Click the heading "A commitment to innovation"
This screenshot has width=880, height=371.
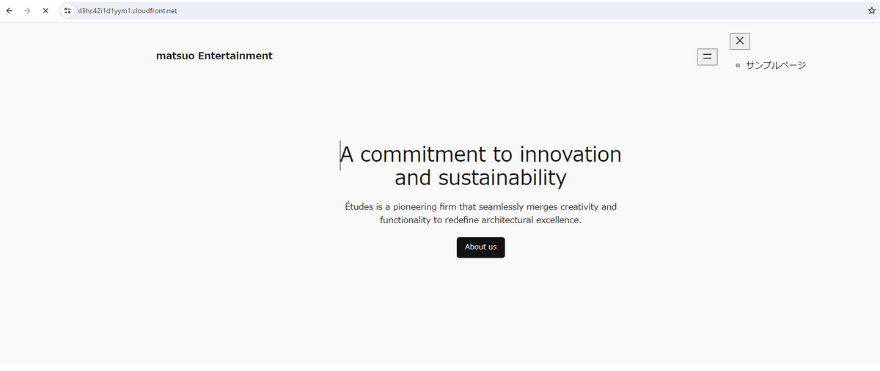pyautogui.click(x=480, y=154)
